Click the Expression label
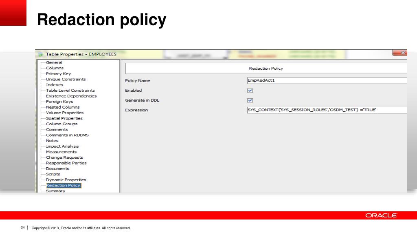 (x=136, y=110)
